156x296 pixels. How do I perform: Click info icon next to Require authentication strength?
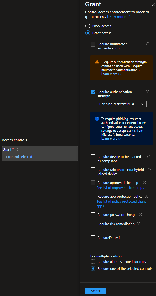148,92
